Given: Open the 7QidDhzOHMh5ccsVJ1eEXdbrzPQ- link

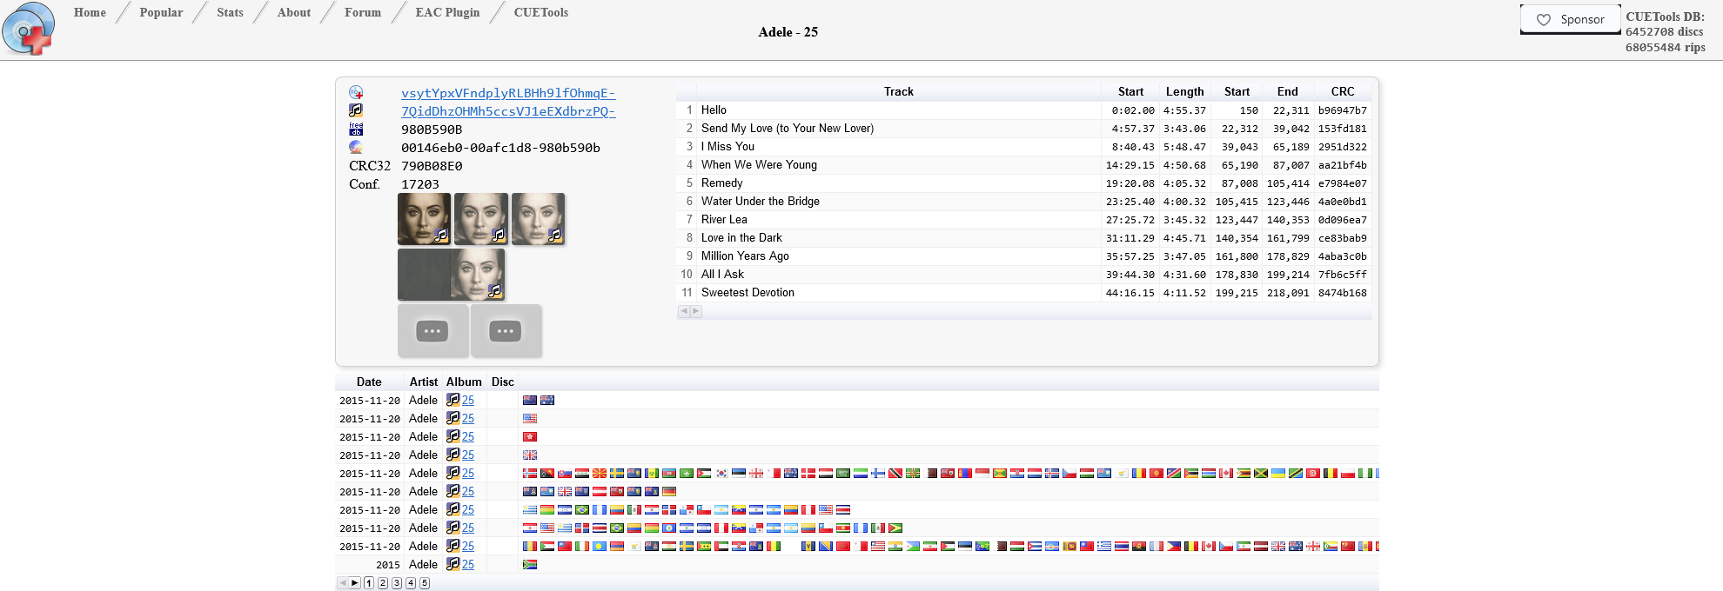Looking at the screenshot, I should pyautogui.click(x=508, y=111).
